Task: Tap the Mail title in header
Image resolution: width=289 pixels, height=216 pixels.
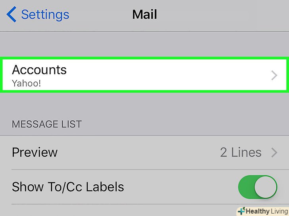Action: pos(144,15)
